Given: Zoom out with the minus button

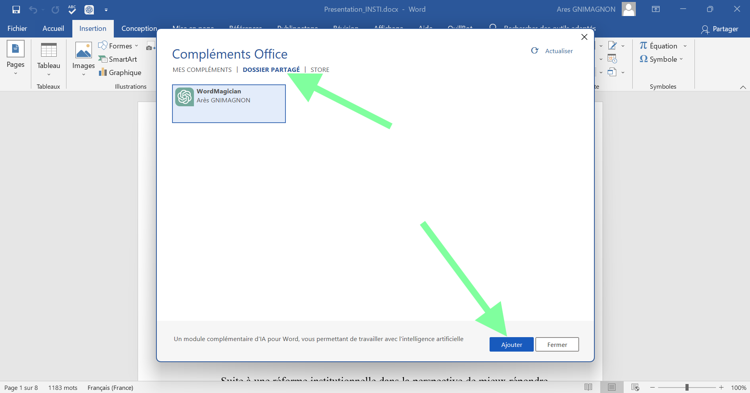Looking at the screenshot, I should (x=652, y=387).
